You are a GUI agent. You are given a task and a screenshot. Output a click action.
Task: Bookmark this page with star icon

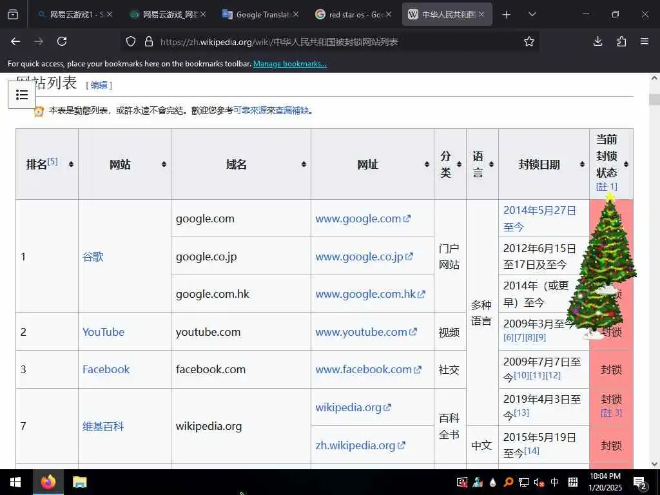(x=529, y=41)
